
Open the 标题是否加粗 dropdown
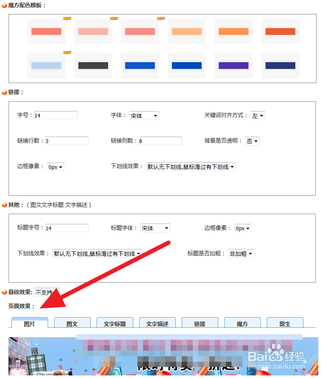[241, 254]
